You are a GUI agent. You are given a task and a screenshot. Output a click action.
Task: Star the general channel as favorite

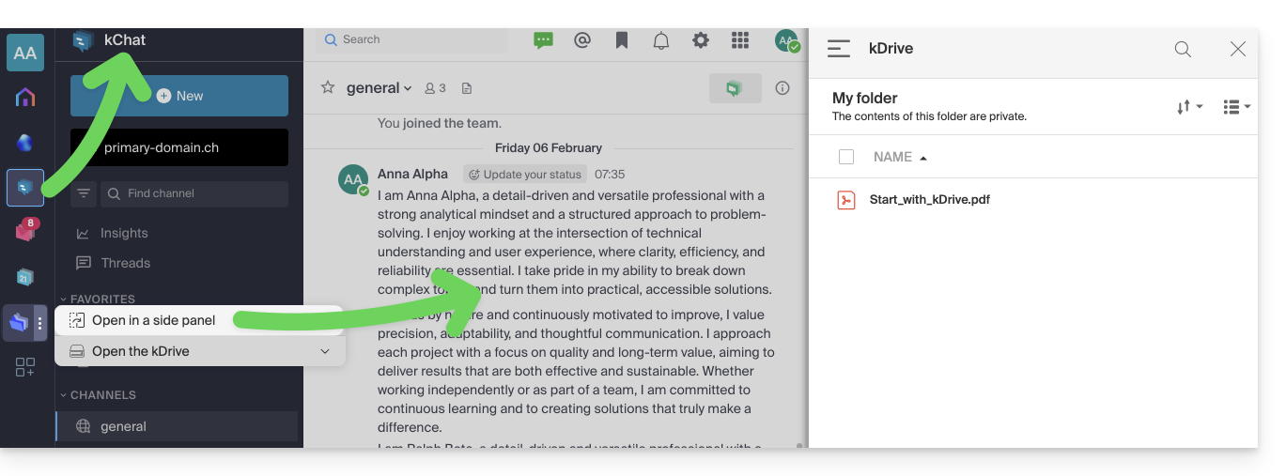coord(328,87)
